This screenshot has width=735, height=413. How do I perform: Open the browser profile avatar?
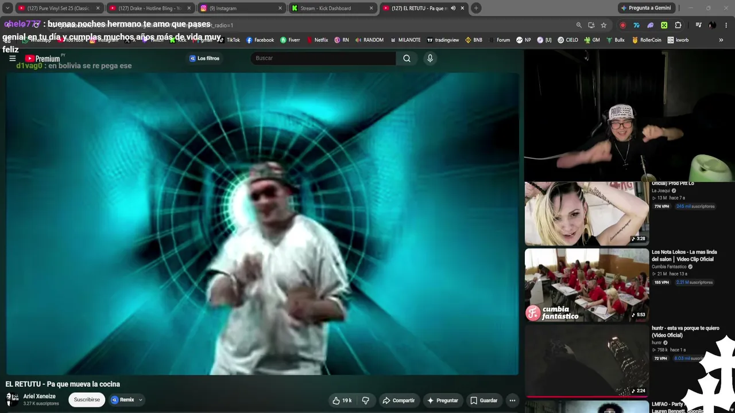(712, 25)
